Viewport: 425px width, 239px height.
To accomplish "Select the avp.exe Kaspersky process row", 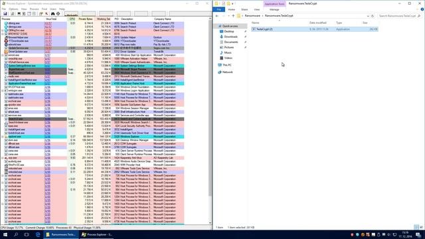I will point(92,158).
